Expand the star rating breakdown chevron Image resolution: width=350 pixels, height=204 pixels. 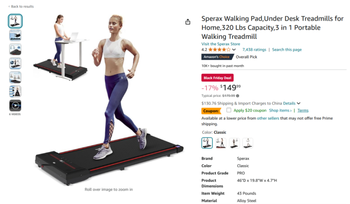coord(234,50)
